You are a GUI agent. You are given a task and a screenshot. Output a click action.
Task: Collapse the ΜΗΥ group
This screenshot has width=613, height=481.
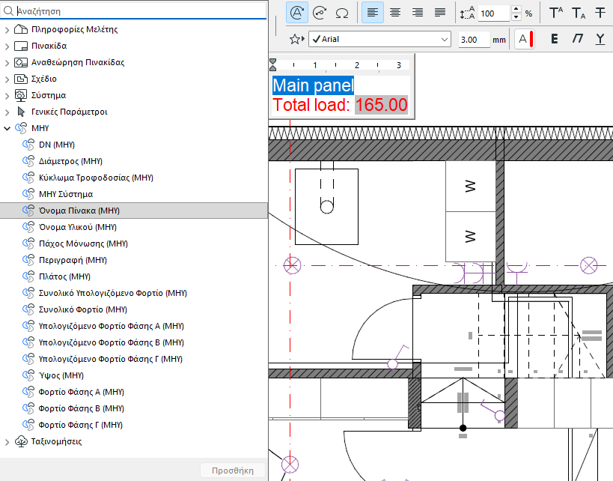coord(7,128)
